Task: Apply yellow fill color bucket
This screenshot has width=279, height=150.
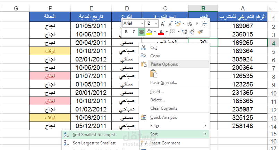Action: click(x=149, y=32)
